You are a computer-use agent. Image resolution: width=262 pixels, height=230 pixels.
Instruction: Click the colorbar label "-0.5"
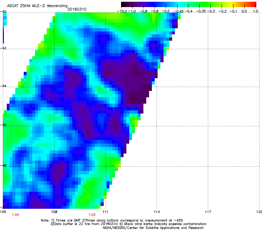tap(166, 11)
